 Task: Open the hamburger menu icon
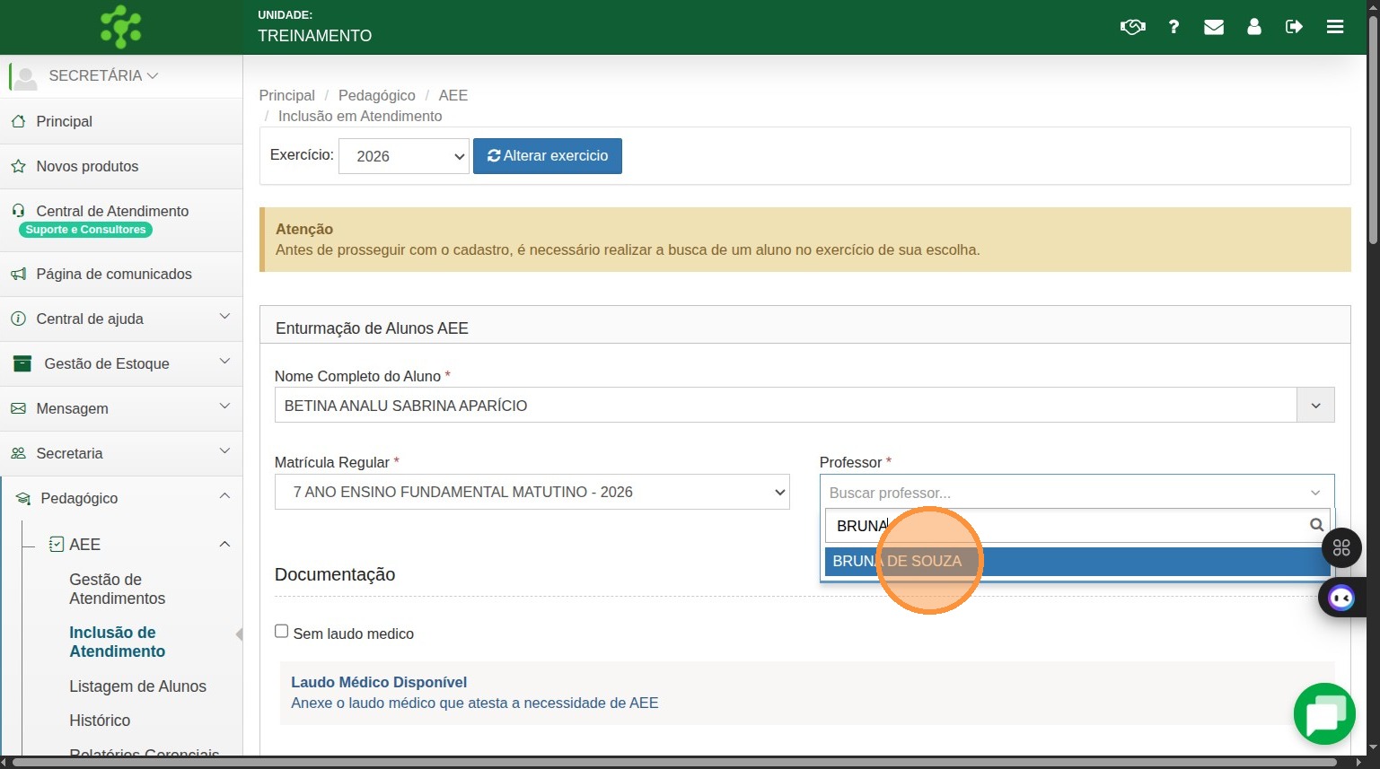pyautogui.click(x=1335, y=27)
